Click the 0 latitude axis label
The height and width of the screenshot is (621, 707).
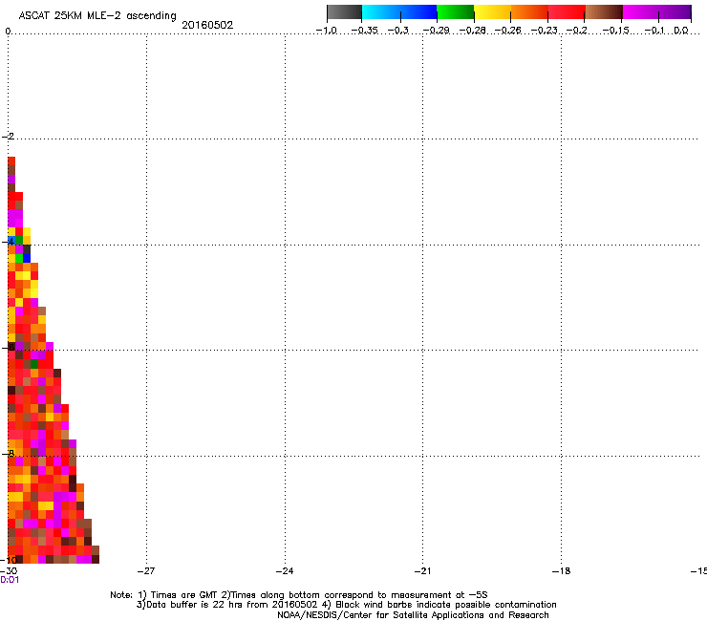[x=8, y=32]
